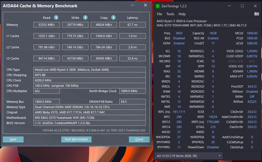Click the DRAM:FSB Ratio 54:3 field
This screenshot has width=262, height=162.
point(133,102)
